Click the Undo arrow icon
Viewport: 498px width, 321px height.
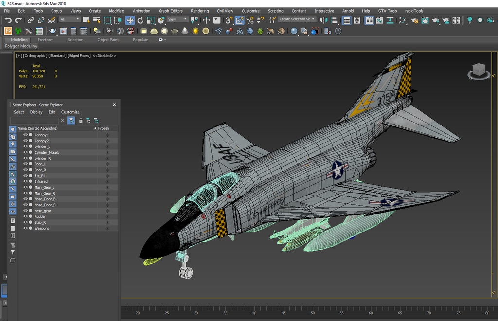8,20
